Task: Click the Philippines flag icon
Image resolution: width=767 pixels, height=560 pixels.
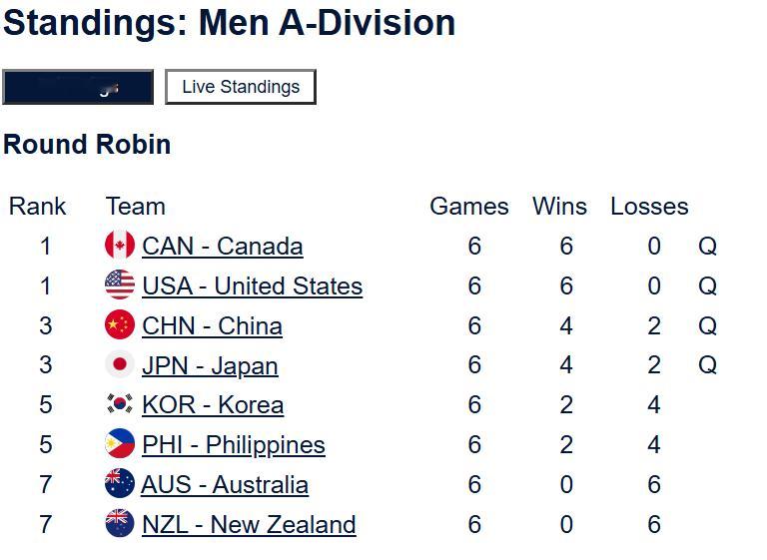Action: coord(120,445)
